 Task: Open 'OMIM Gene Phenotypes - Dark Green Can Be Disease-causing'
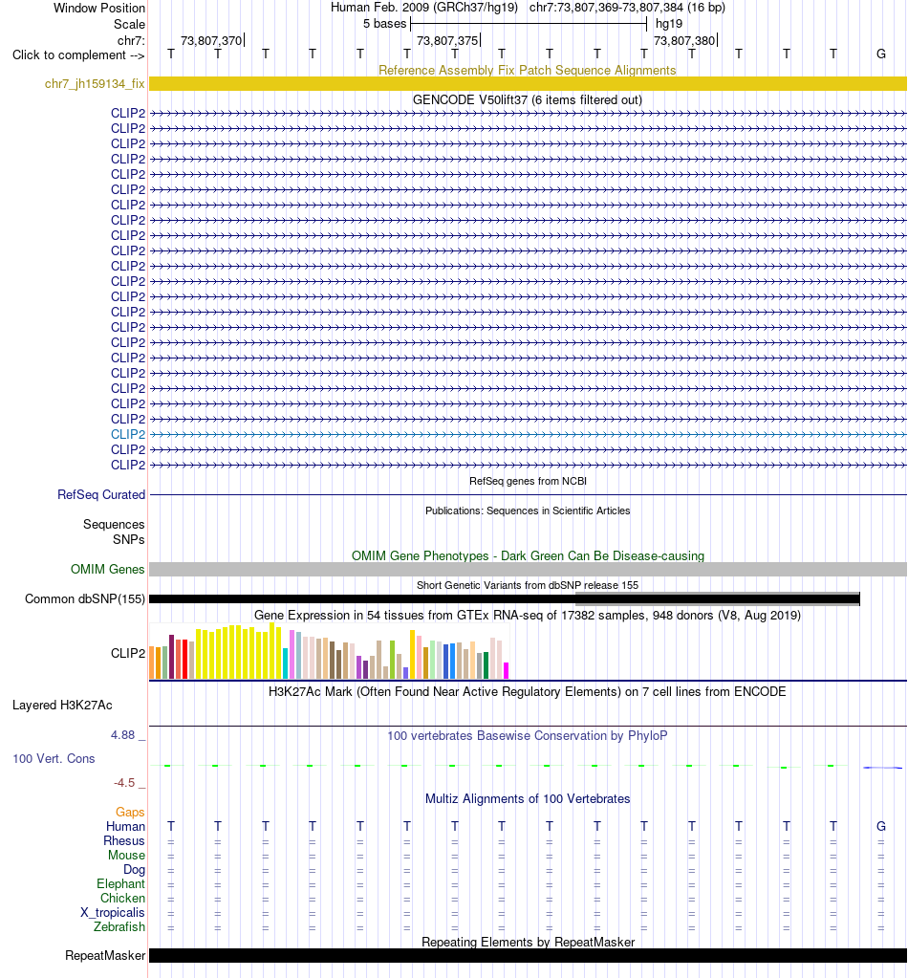528,555
